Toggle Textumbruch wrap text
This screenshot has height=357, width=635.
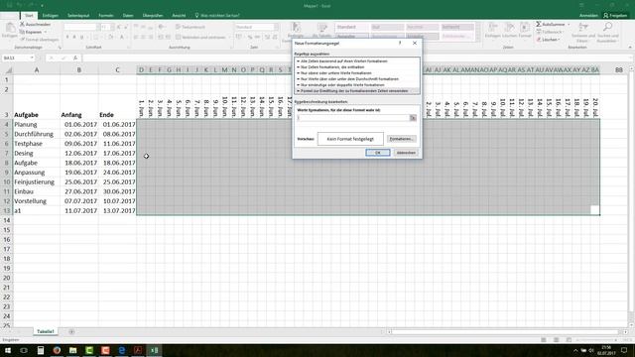pos(190,27)
